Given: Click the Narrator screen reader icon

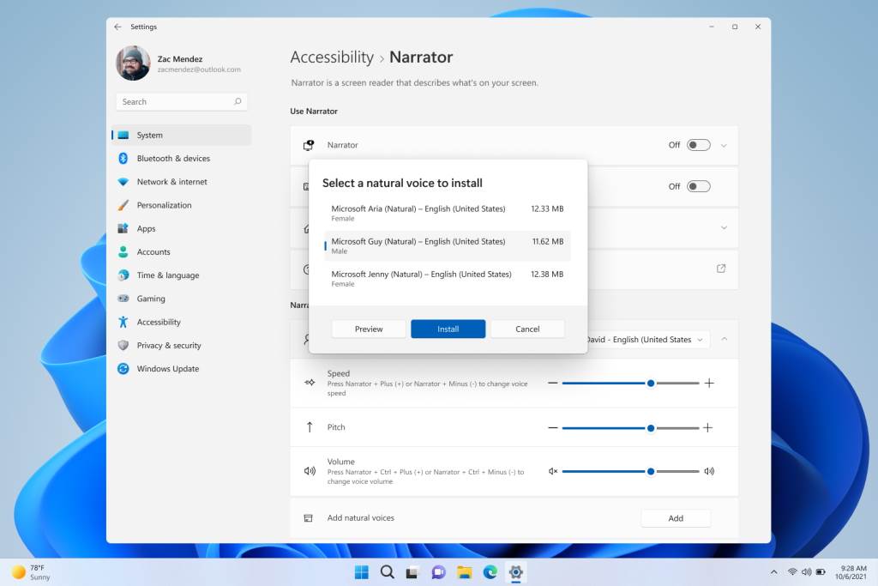Looking at the screenshot, I should (309, 145).
